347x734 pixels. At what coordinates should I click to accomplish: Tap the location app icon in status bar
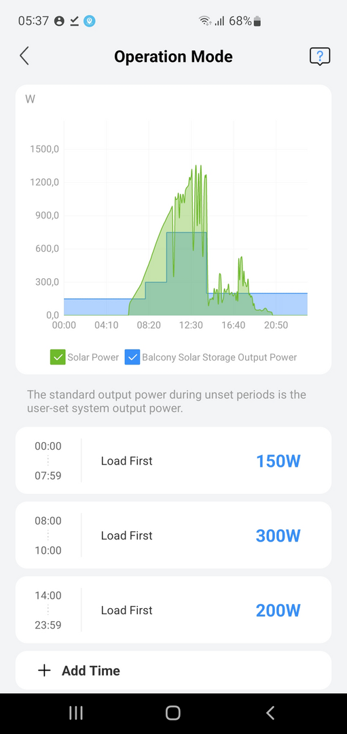(89, 21)
